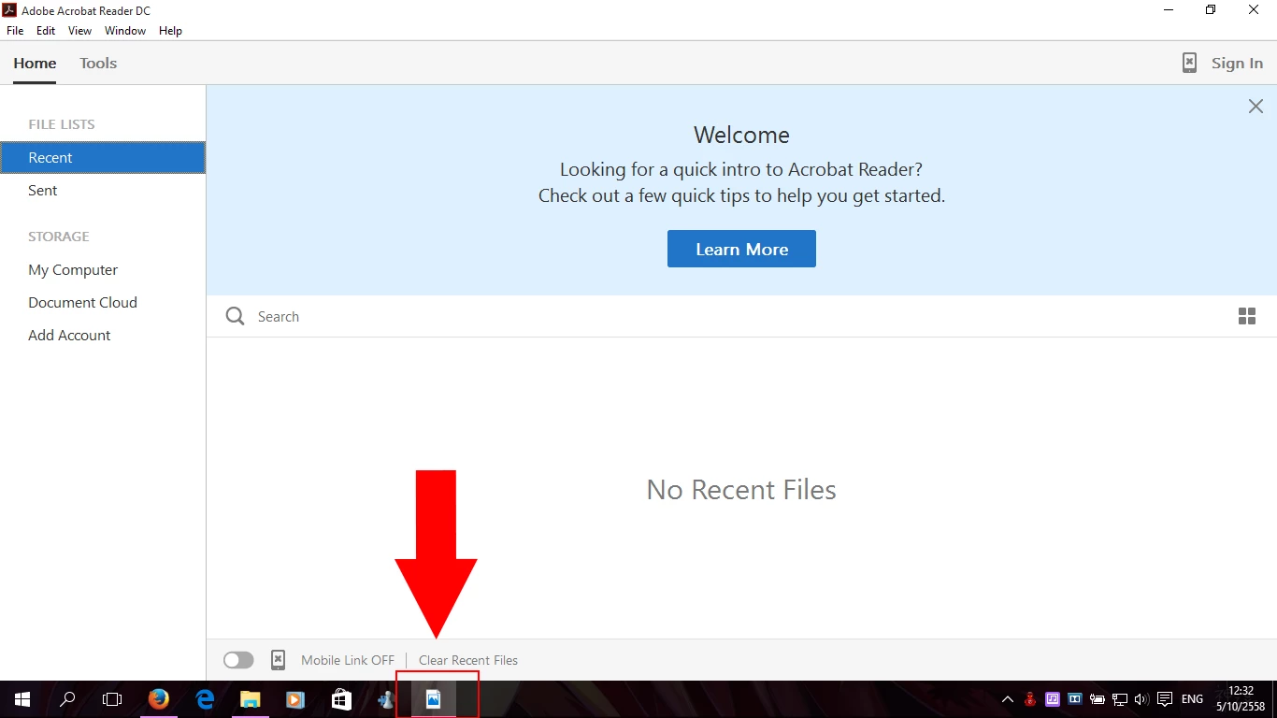The width and height of the screenshot is (1277, 718).
Task: Click Clear Recent Files
Action: pyautogui.click(x=468, y=660)
